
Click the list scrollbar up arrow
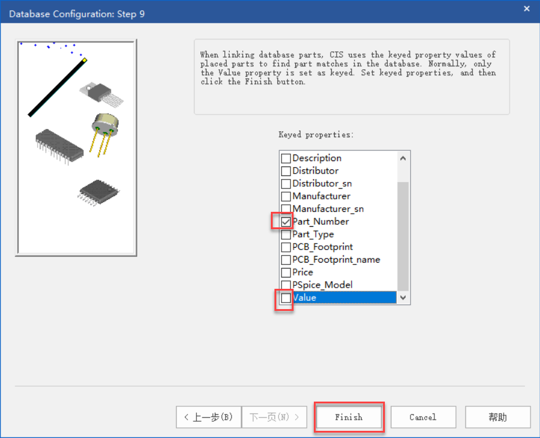tap(403, 158)
